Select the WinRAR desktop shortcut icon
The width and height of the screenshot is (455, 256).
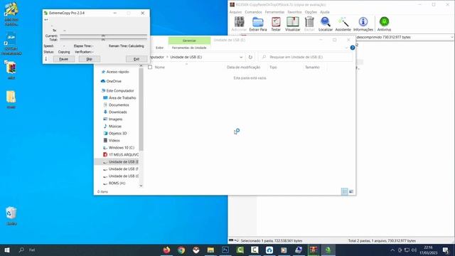(x=11, y=70)
